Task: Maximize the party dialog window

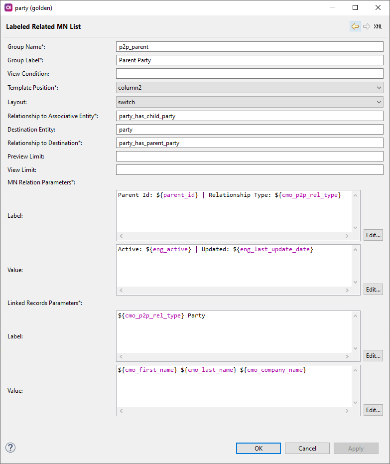Action: [355, 8]
